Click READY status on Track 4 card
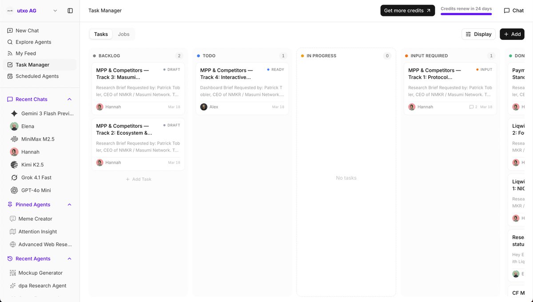 pos(275,70)
